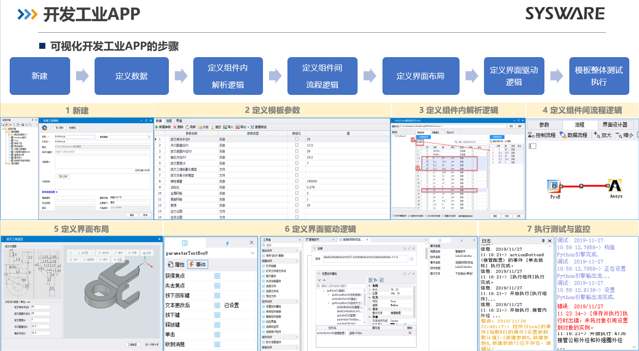
Task: Click event binding icon for 释放键
Action: point(217,325)
